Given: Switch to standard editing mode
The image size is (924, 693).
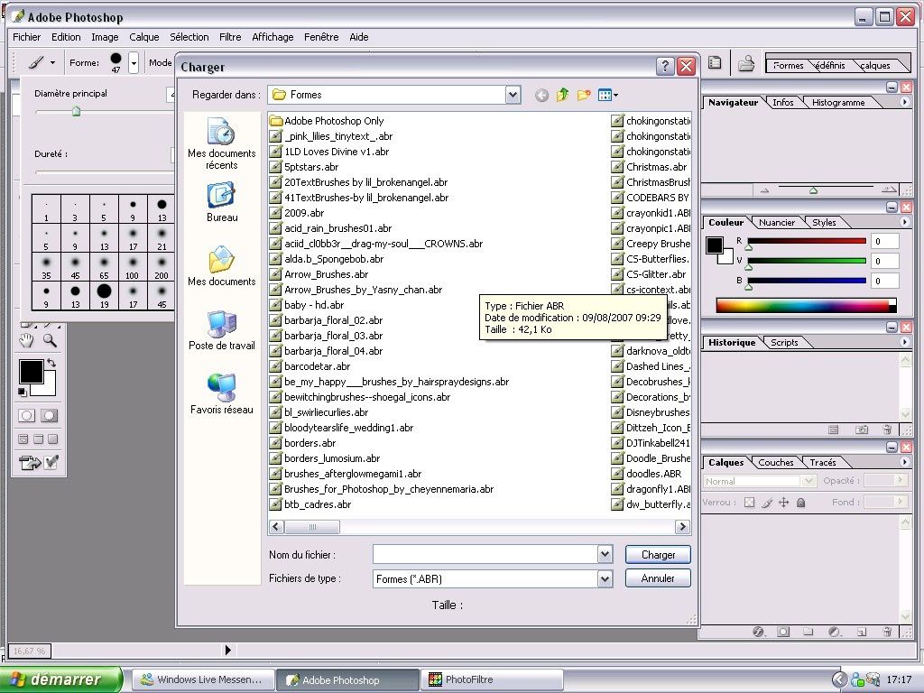Looking at the screenshot, I should pos(26,415).
